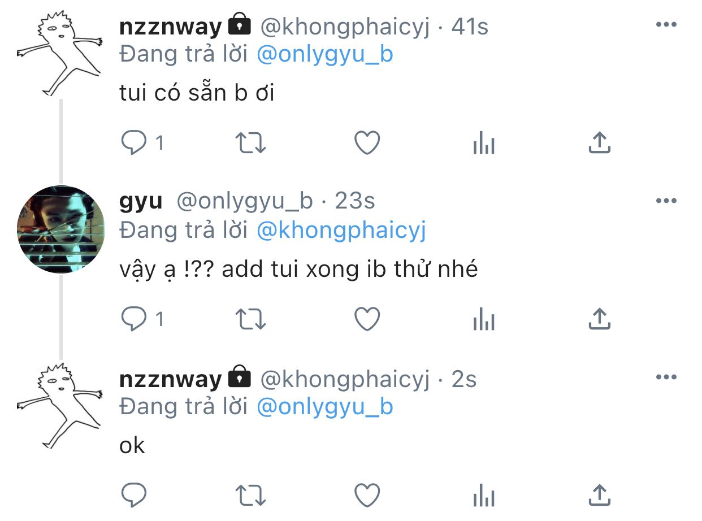Open the nzznway stick-figure avatar on the first tweet
Viewport: 702px width, 521px height.
pos(59,55)
